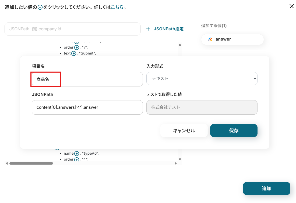The height and width of the screenshot is (203, 296).
Task: Click the JSONPath field with content[0].answers
Action: 87,107
